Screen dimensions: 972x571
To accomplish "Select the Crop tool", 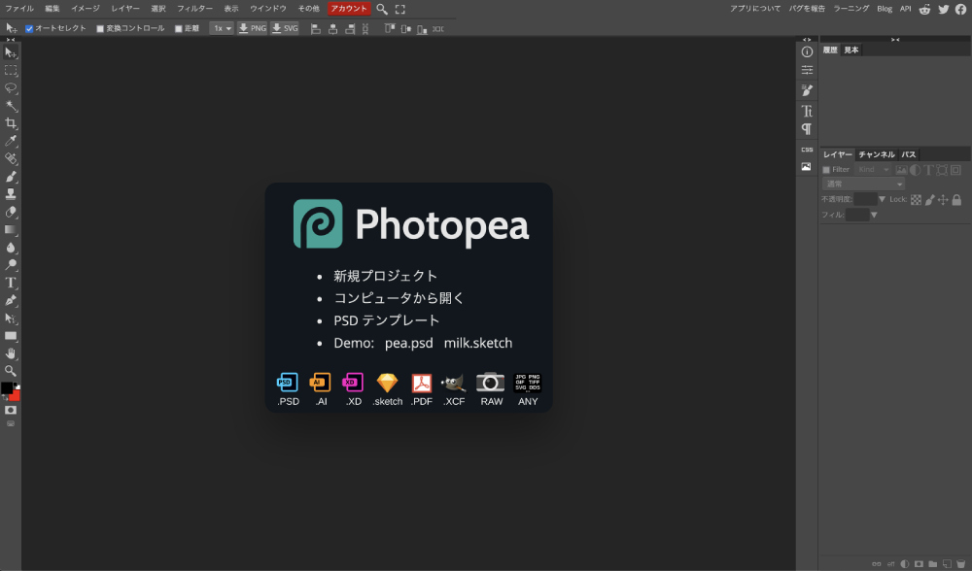I will [x=11, y=123].
